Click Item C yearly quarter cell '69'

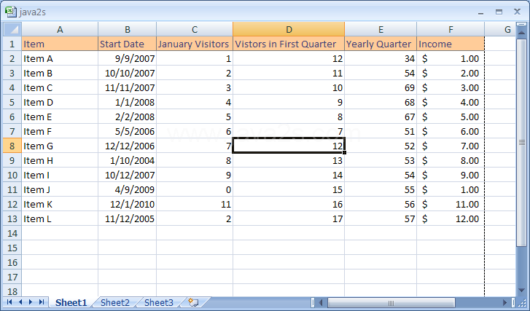381,87
